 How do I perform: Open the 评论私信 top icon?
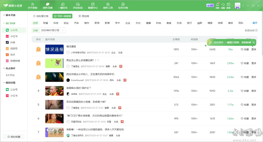click(x=78, y=6)
